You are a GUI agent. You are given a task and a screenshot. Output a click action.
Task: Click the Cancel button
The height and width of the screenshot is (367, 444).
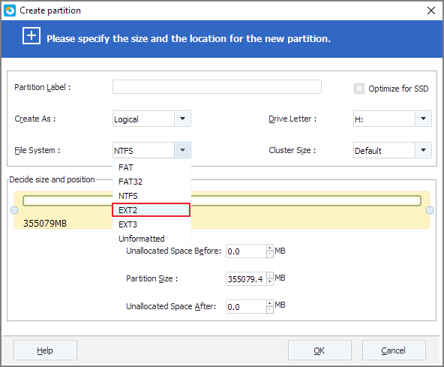pos(394,350)
